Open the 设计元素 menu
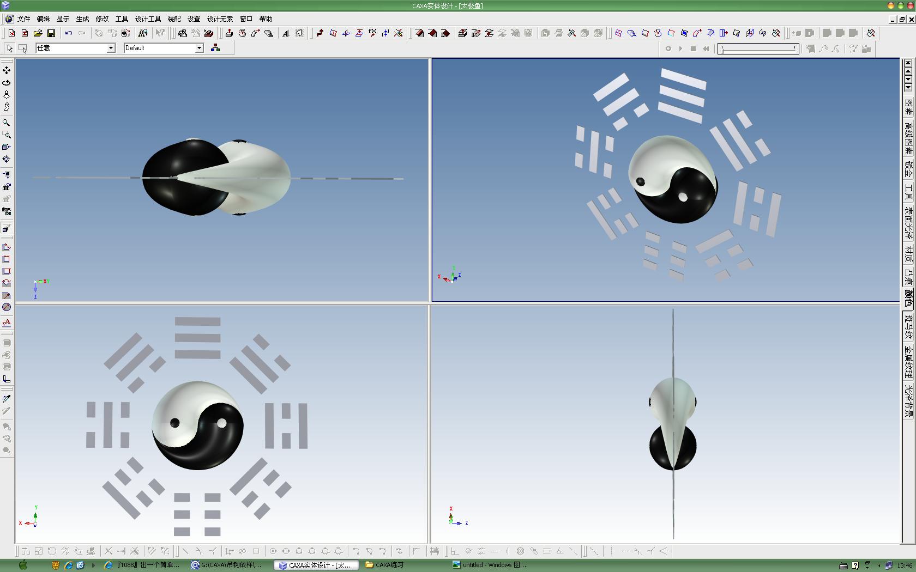 220,19
